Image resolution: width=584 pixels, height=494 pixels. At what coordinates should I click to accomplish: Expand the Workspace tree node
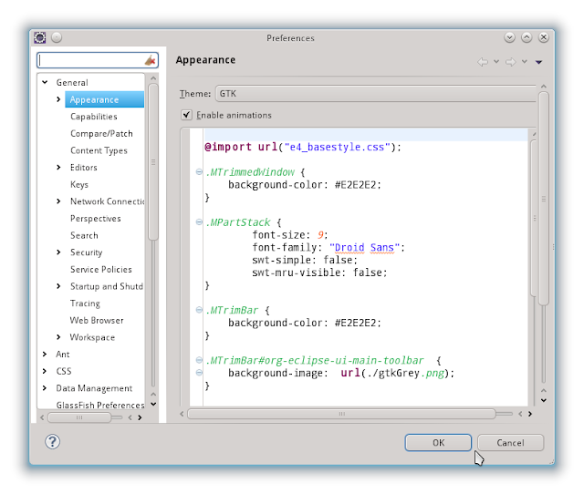point(58,337)
